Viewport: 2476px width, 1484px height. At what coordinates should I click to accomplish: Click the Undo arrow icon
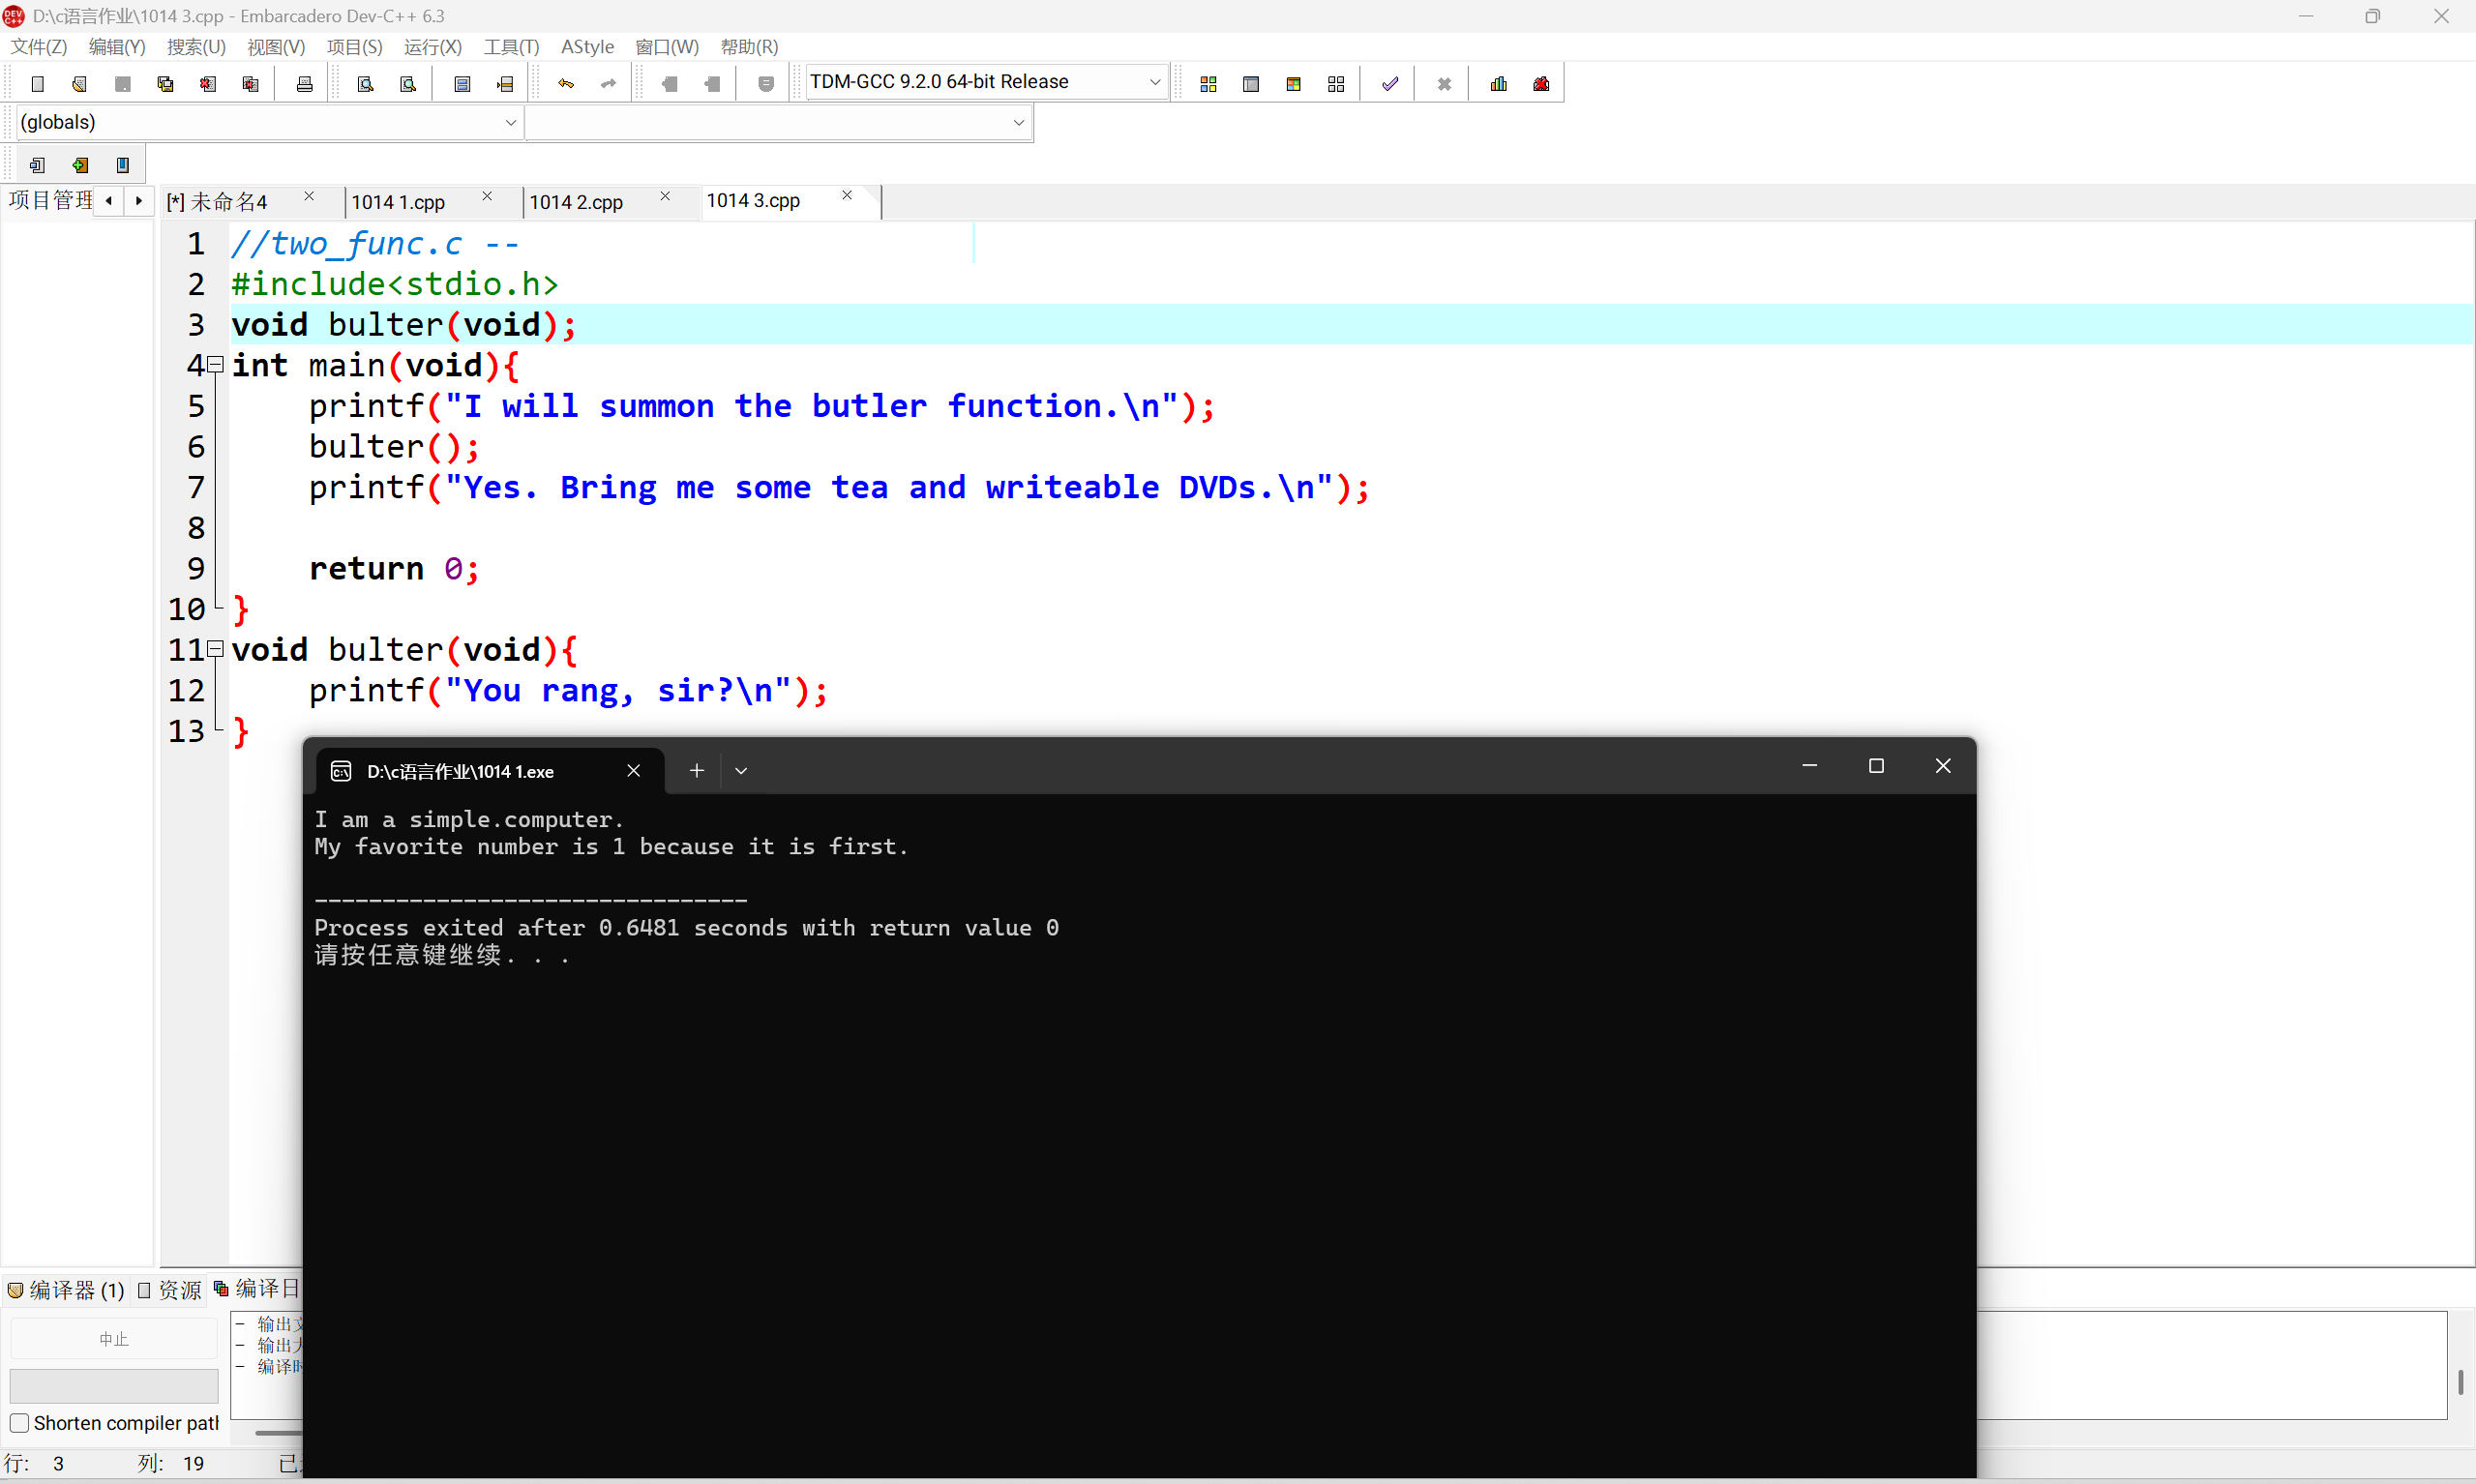[x=566, y=84]
